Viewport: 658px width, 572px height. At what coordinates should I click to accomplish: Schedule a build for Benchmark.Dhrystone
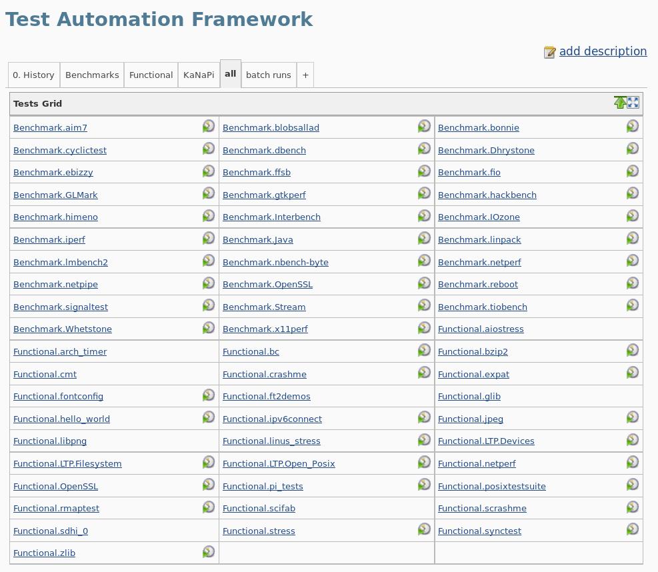click(633, 149)
